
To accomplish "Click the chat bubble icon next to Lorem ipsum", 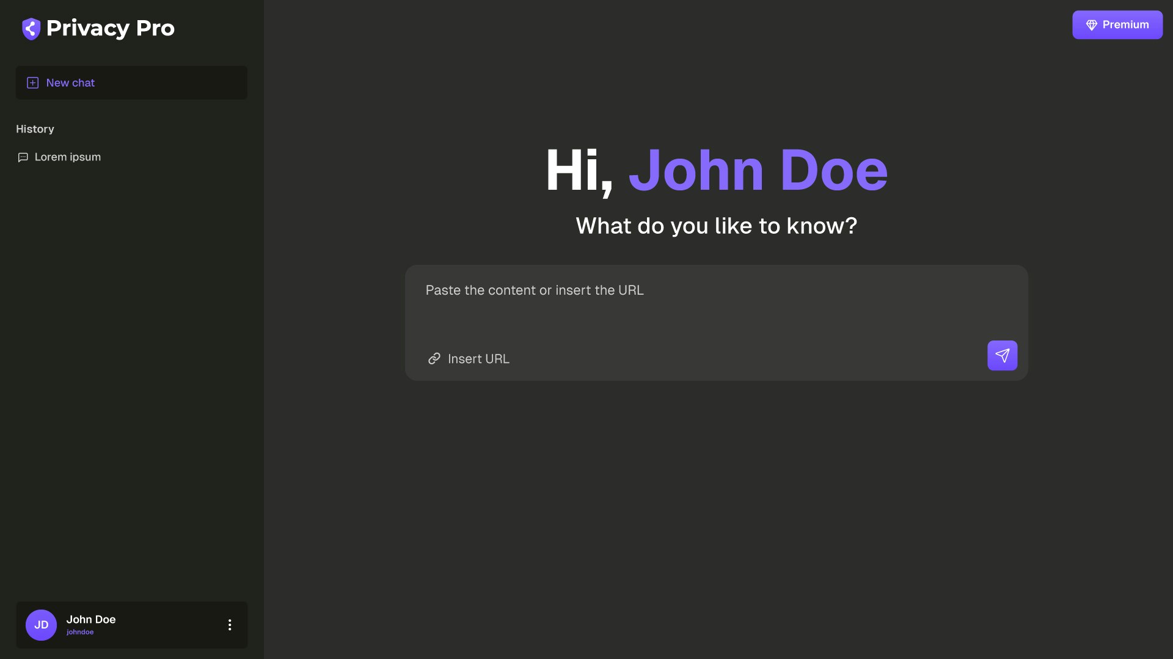I will pos(23,157).
